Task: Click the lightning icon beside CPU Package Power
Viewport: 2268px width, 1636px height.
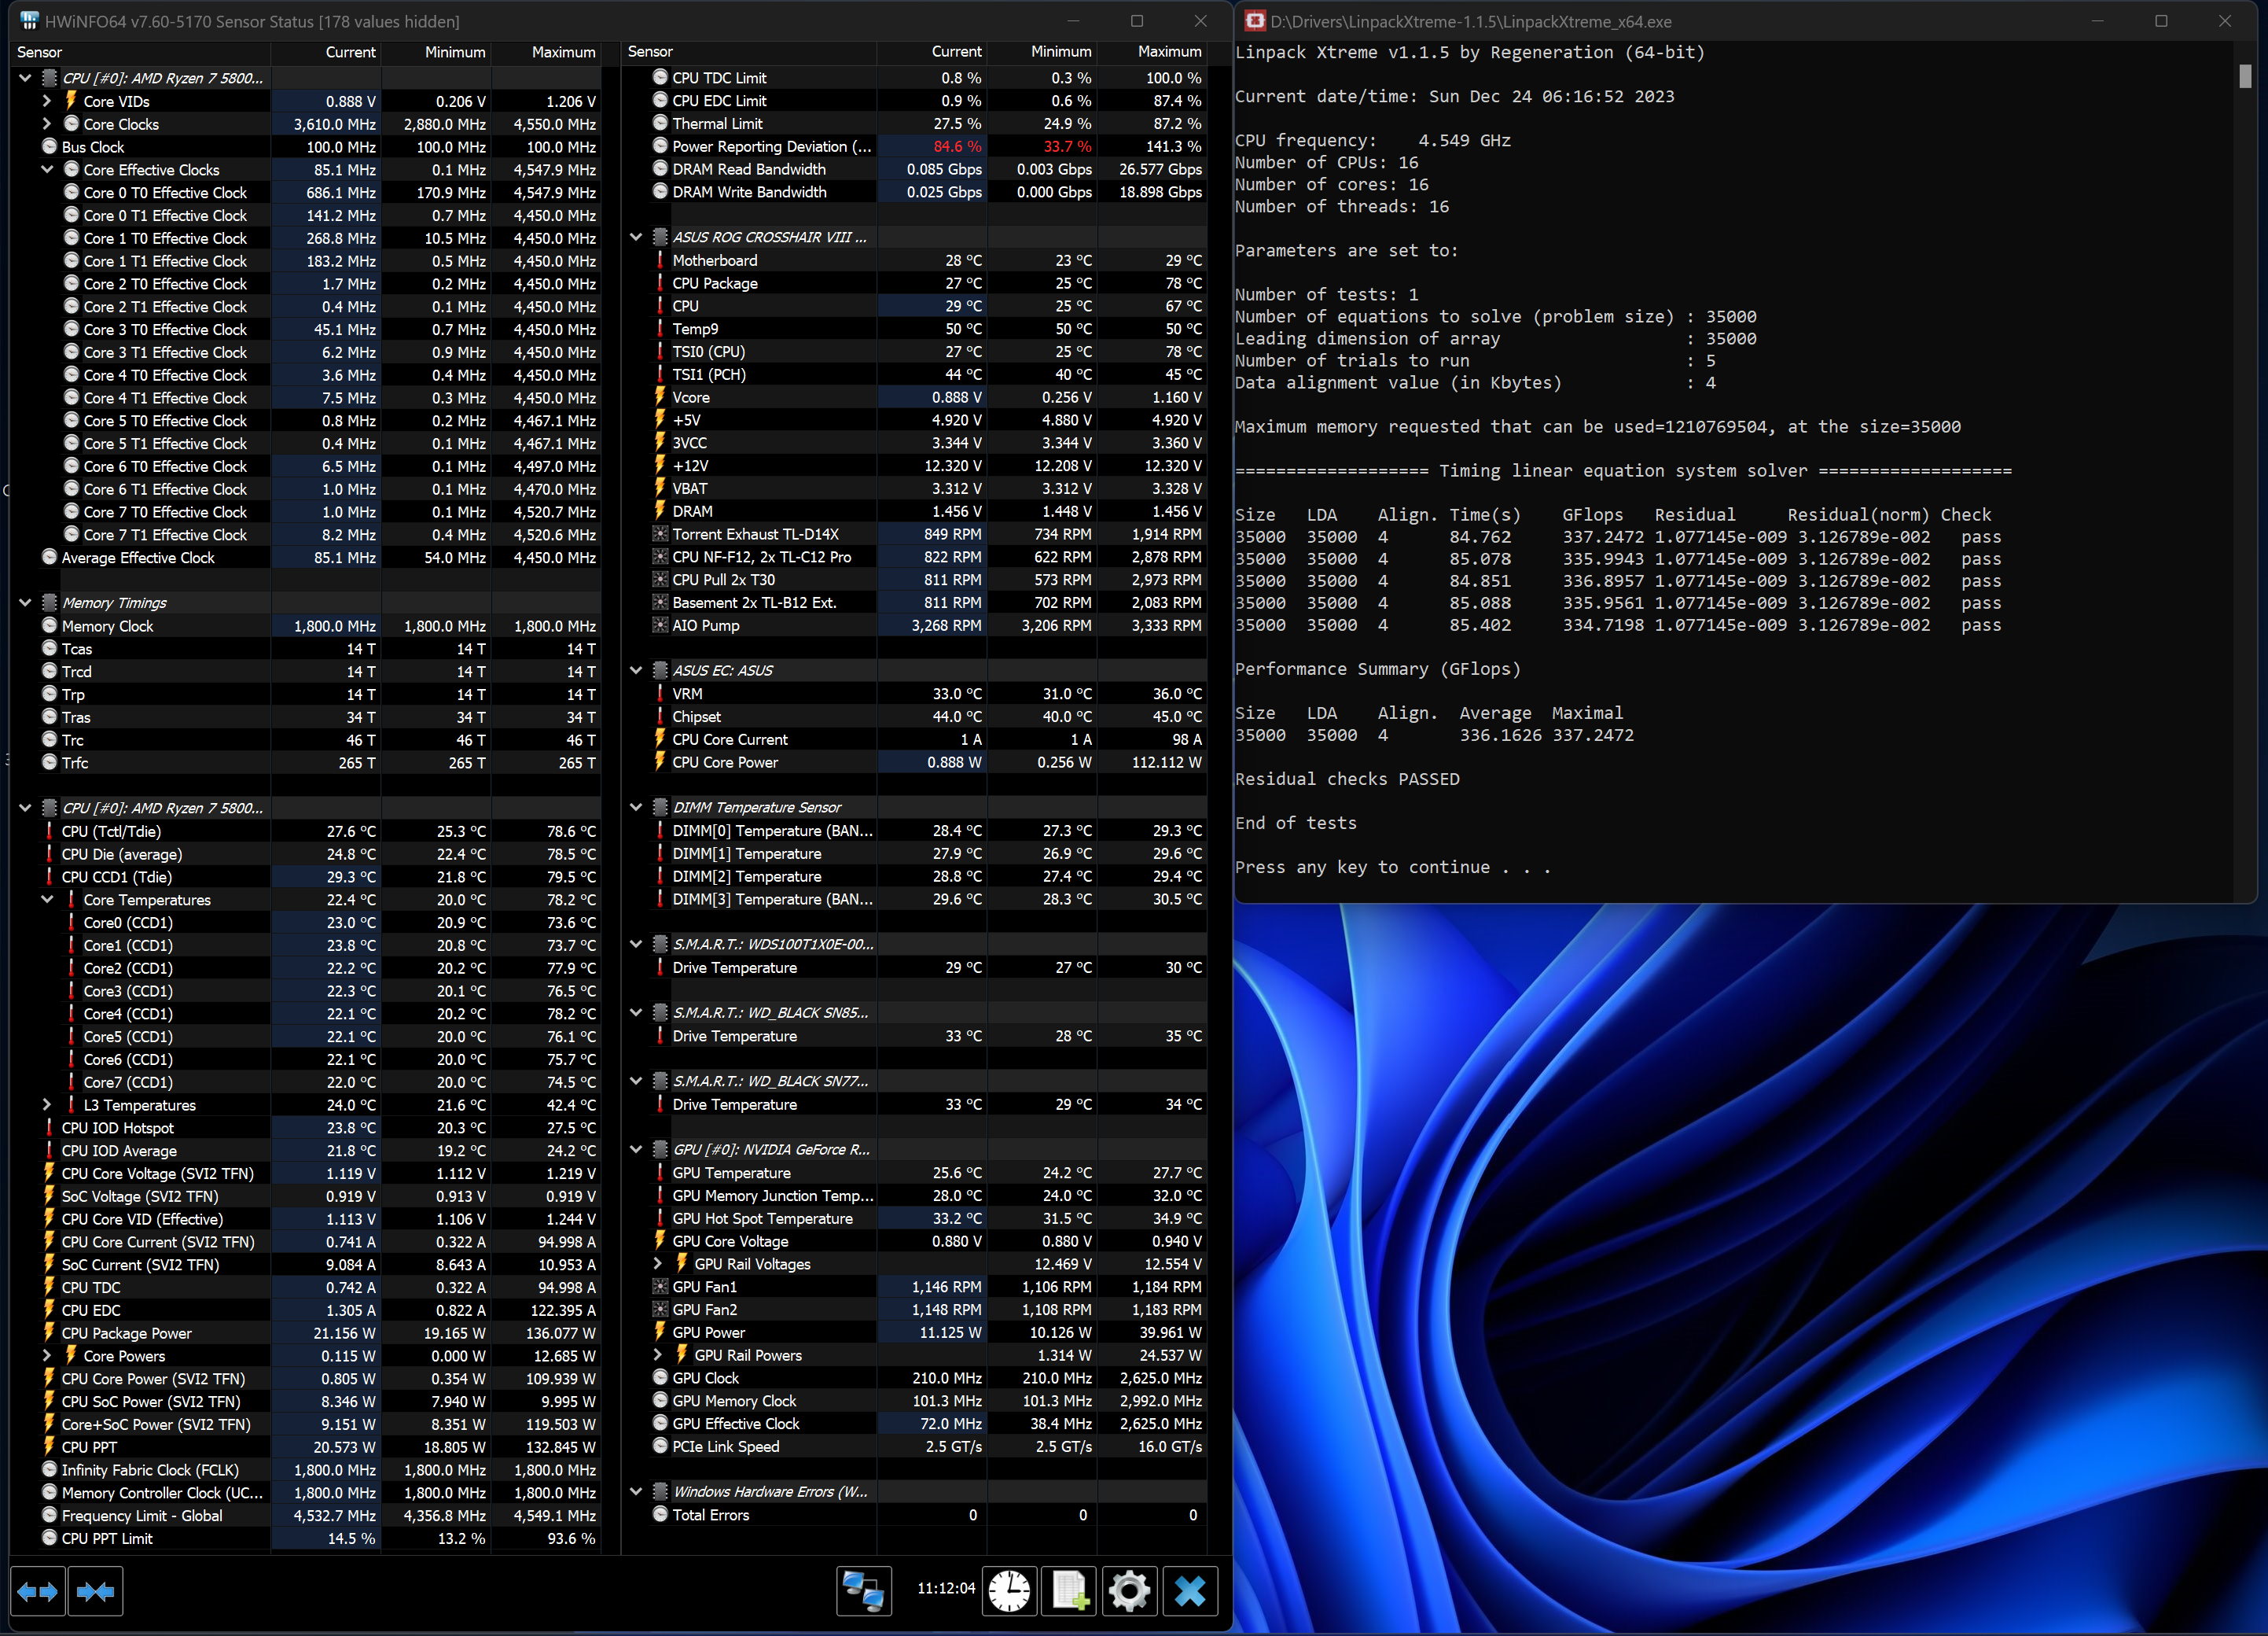Action: point(49,1333)
